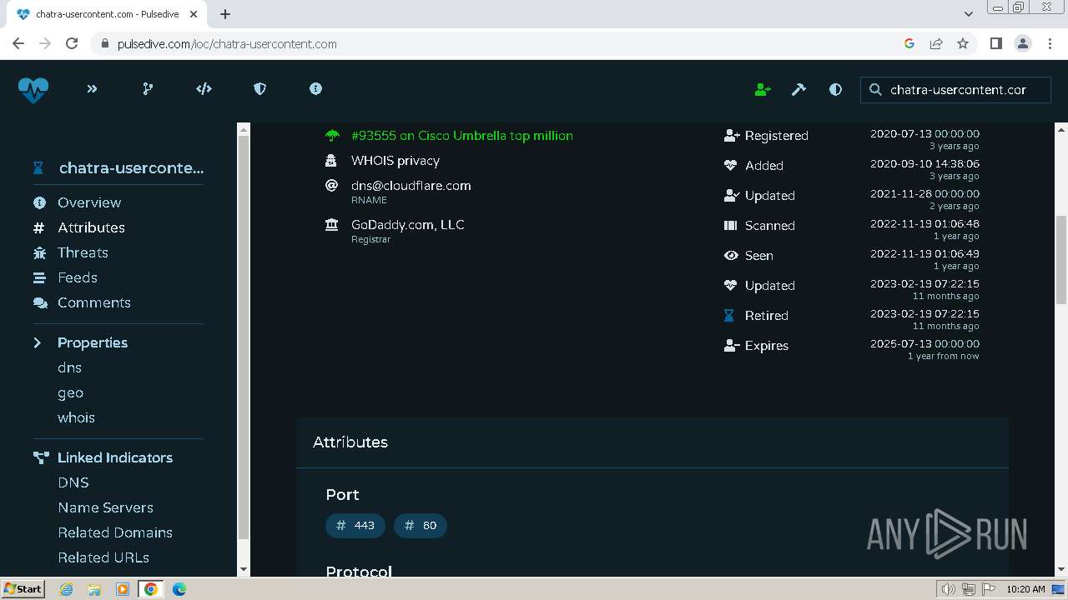This screenshot has height=600, width=1068.
Task: Click the search magnifier icon
Action: click(x=875, y=89)
